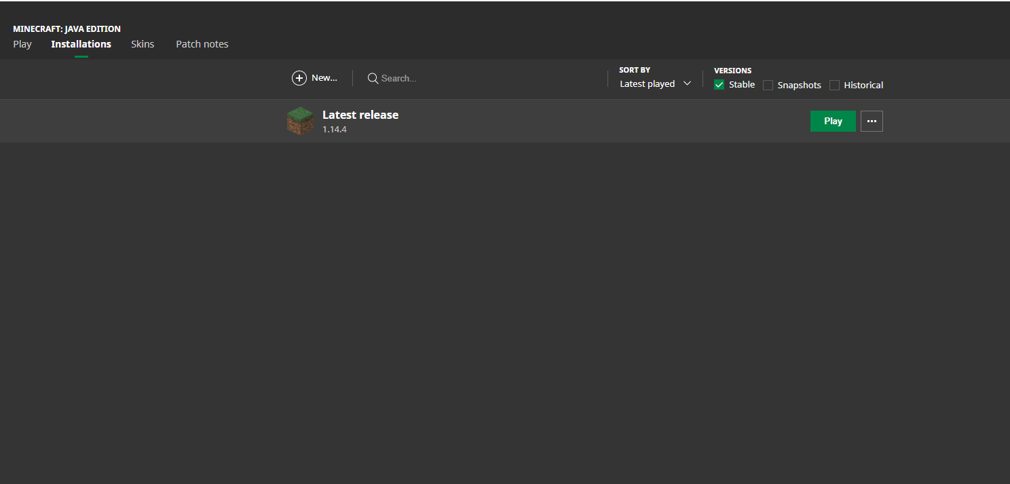This screenshot has width=1010, height=484.
Task: Open the Latest played sort dropdown
Action: point(655,83)
